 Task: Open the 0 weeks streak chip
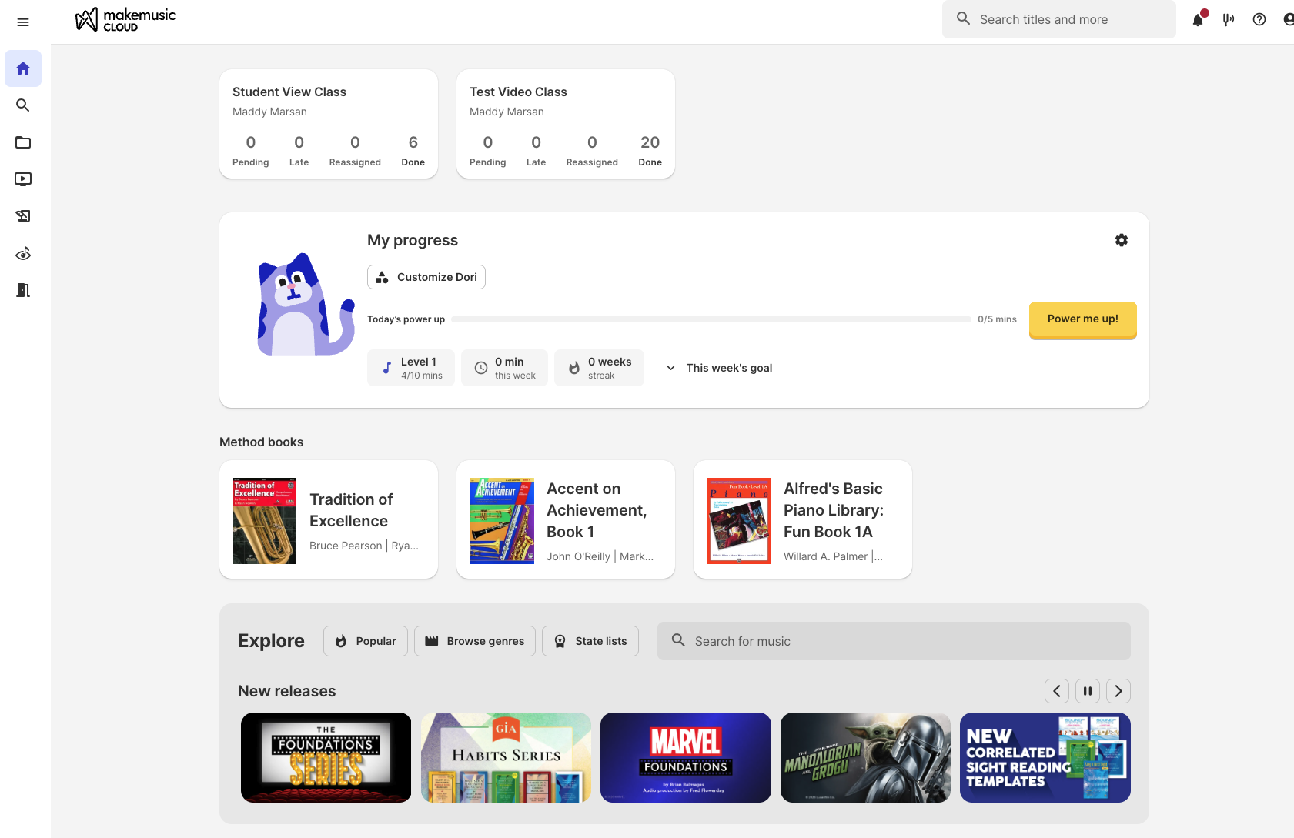tap(599, 368)
